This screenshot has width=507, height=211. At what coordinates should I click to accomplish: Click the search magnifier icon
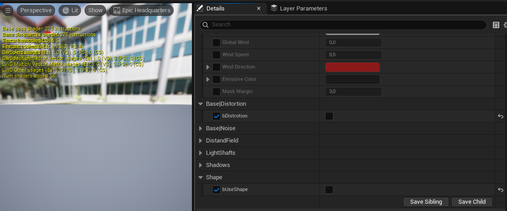click(206, 25)
